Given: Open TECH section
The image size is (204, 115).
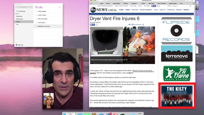Looking at the screenshot, I should click(x=156, y=10).
